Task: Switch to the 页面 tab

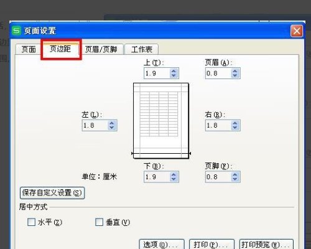Action: coord(29,49)
